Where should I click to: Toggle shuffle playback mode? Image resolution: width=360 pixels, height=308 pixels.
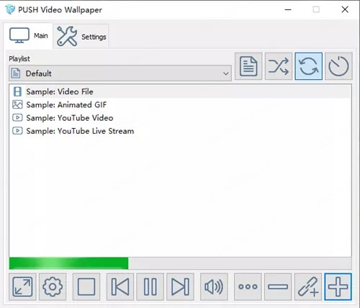point(279,66)
